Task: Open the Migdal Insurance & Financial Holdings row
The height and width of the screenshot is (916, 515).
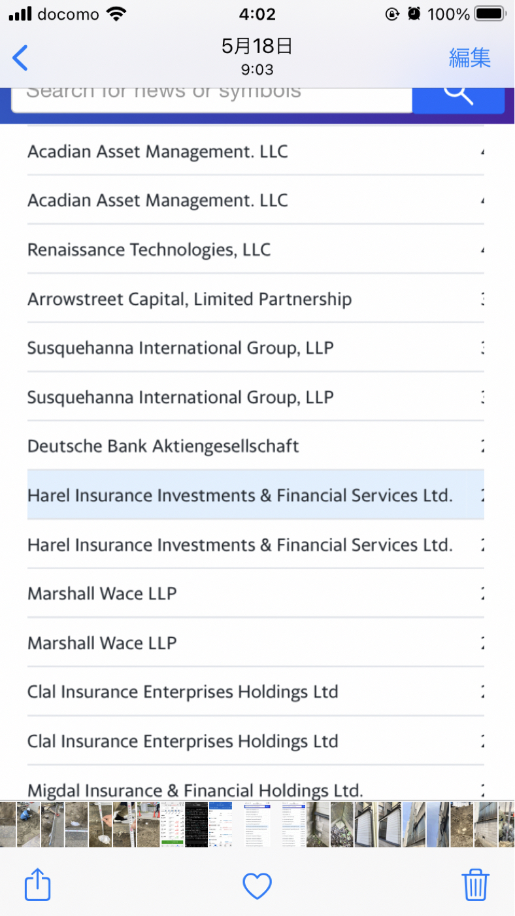Action: click(195, 790)
